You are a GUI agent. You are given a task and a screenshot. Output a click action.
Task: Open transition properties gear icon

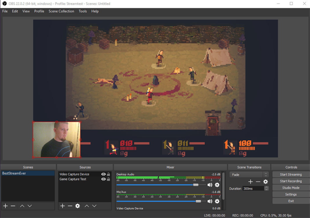[x=266, y=181]
